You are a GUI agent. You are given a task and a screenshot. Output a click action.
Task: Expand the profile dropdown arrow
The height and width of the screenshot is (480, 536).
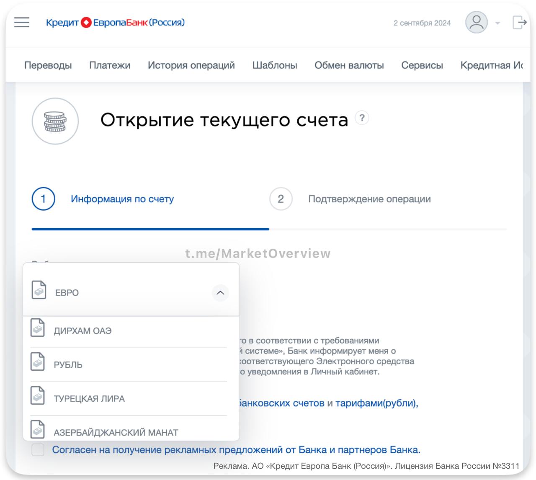tap(497, 23)
